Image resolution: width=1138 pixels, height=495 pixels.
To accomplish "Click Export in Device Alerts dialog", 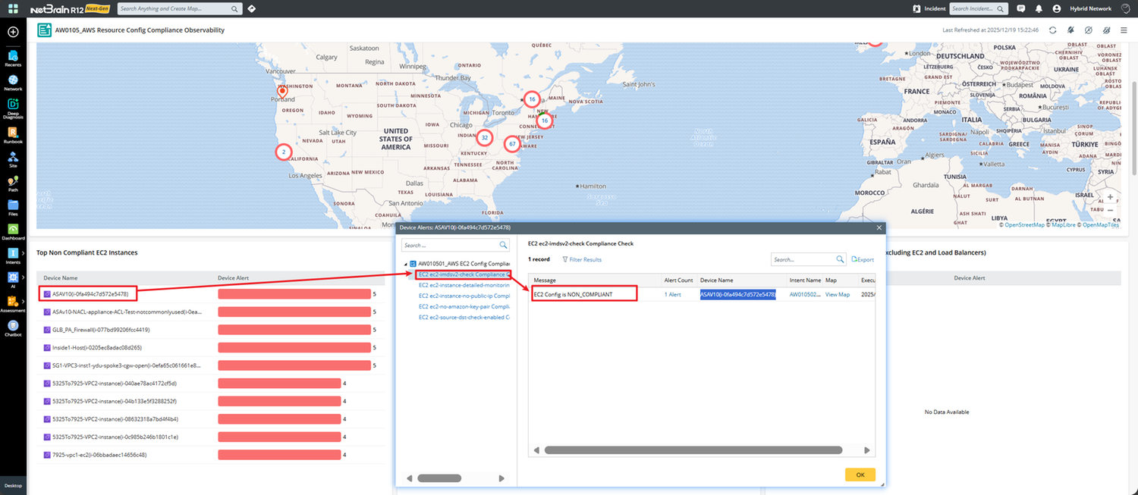I will click(x=863, y=259).
